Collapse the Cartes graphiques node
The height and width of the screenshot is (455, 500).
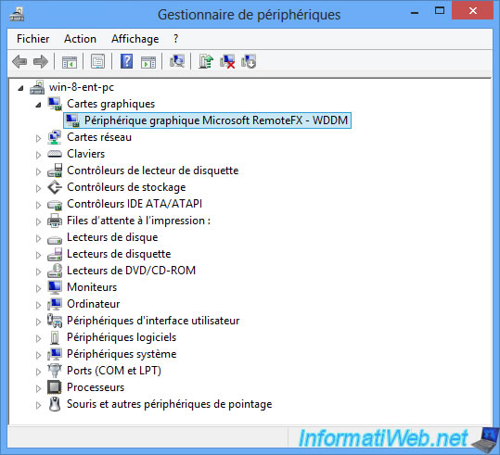pos(38,105)
